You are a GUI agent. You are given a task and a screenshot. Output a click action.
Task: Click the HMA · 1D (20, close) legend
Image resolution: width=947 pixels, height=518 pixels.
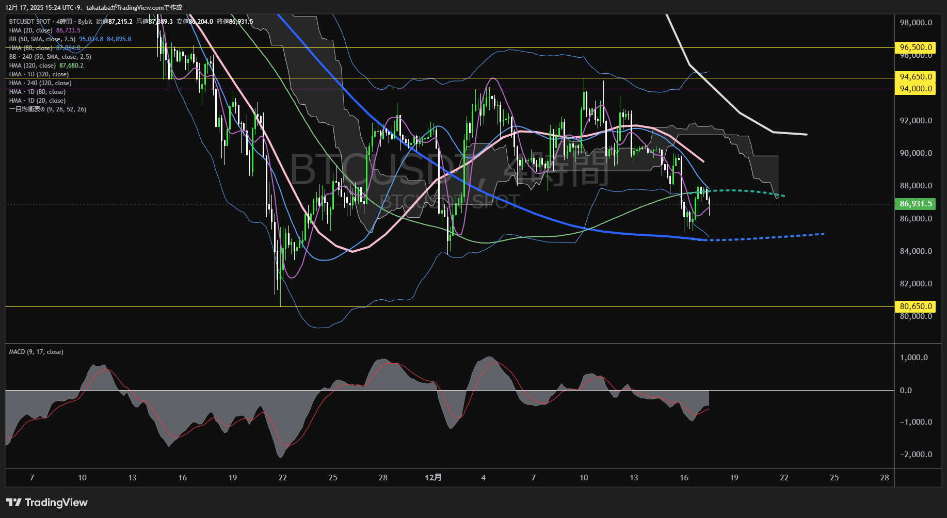[37, 101]
